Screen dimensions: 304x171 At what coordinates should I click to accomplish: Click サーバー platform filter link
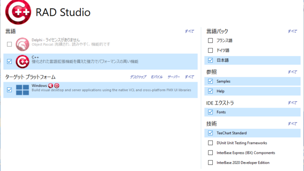pos(173,77)
